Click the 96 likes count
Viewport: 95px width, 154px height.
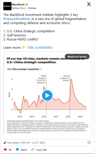[10, 150]
